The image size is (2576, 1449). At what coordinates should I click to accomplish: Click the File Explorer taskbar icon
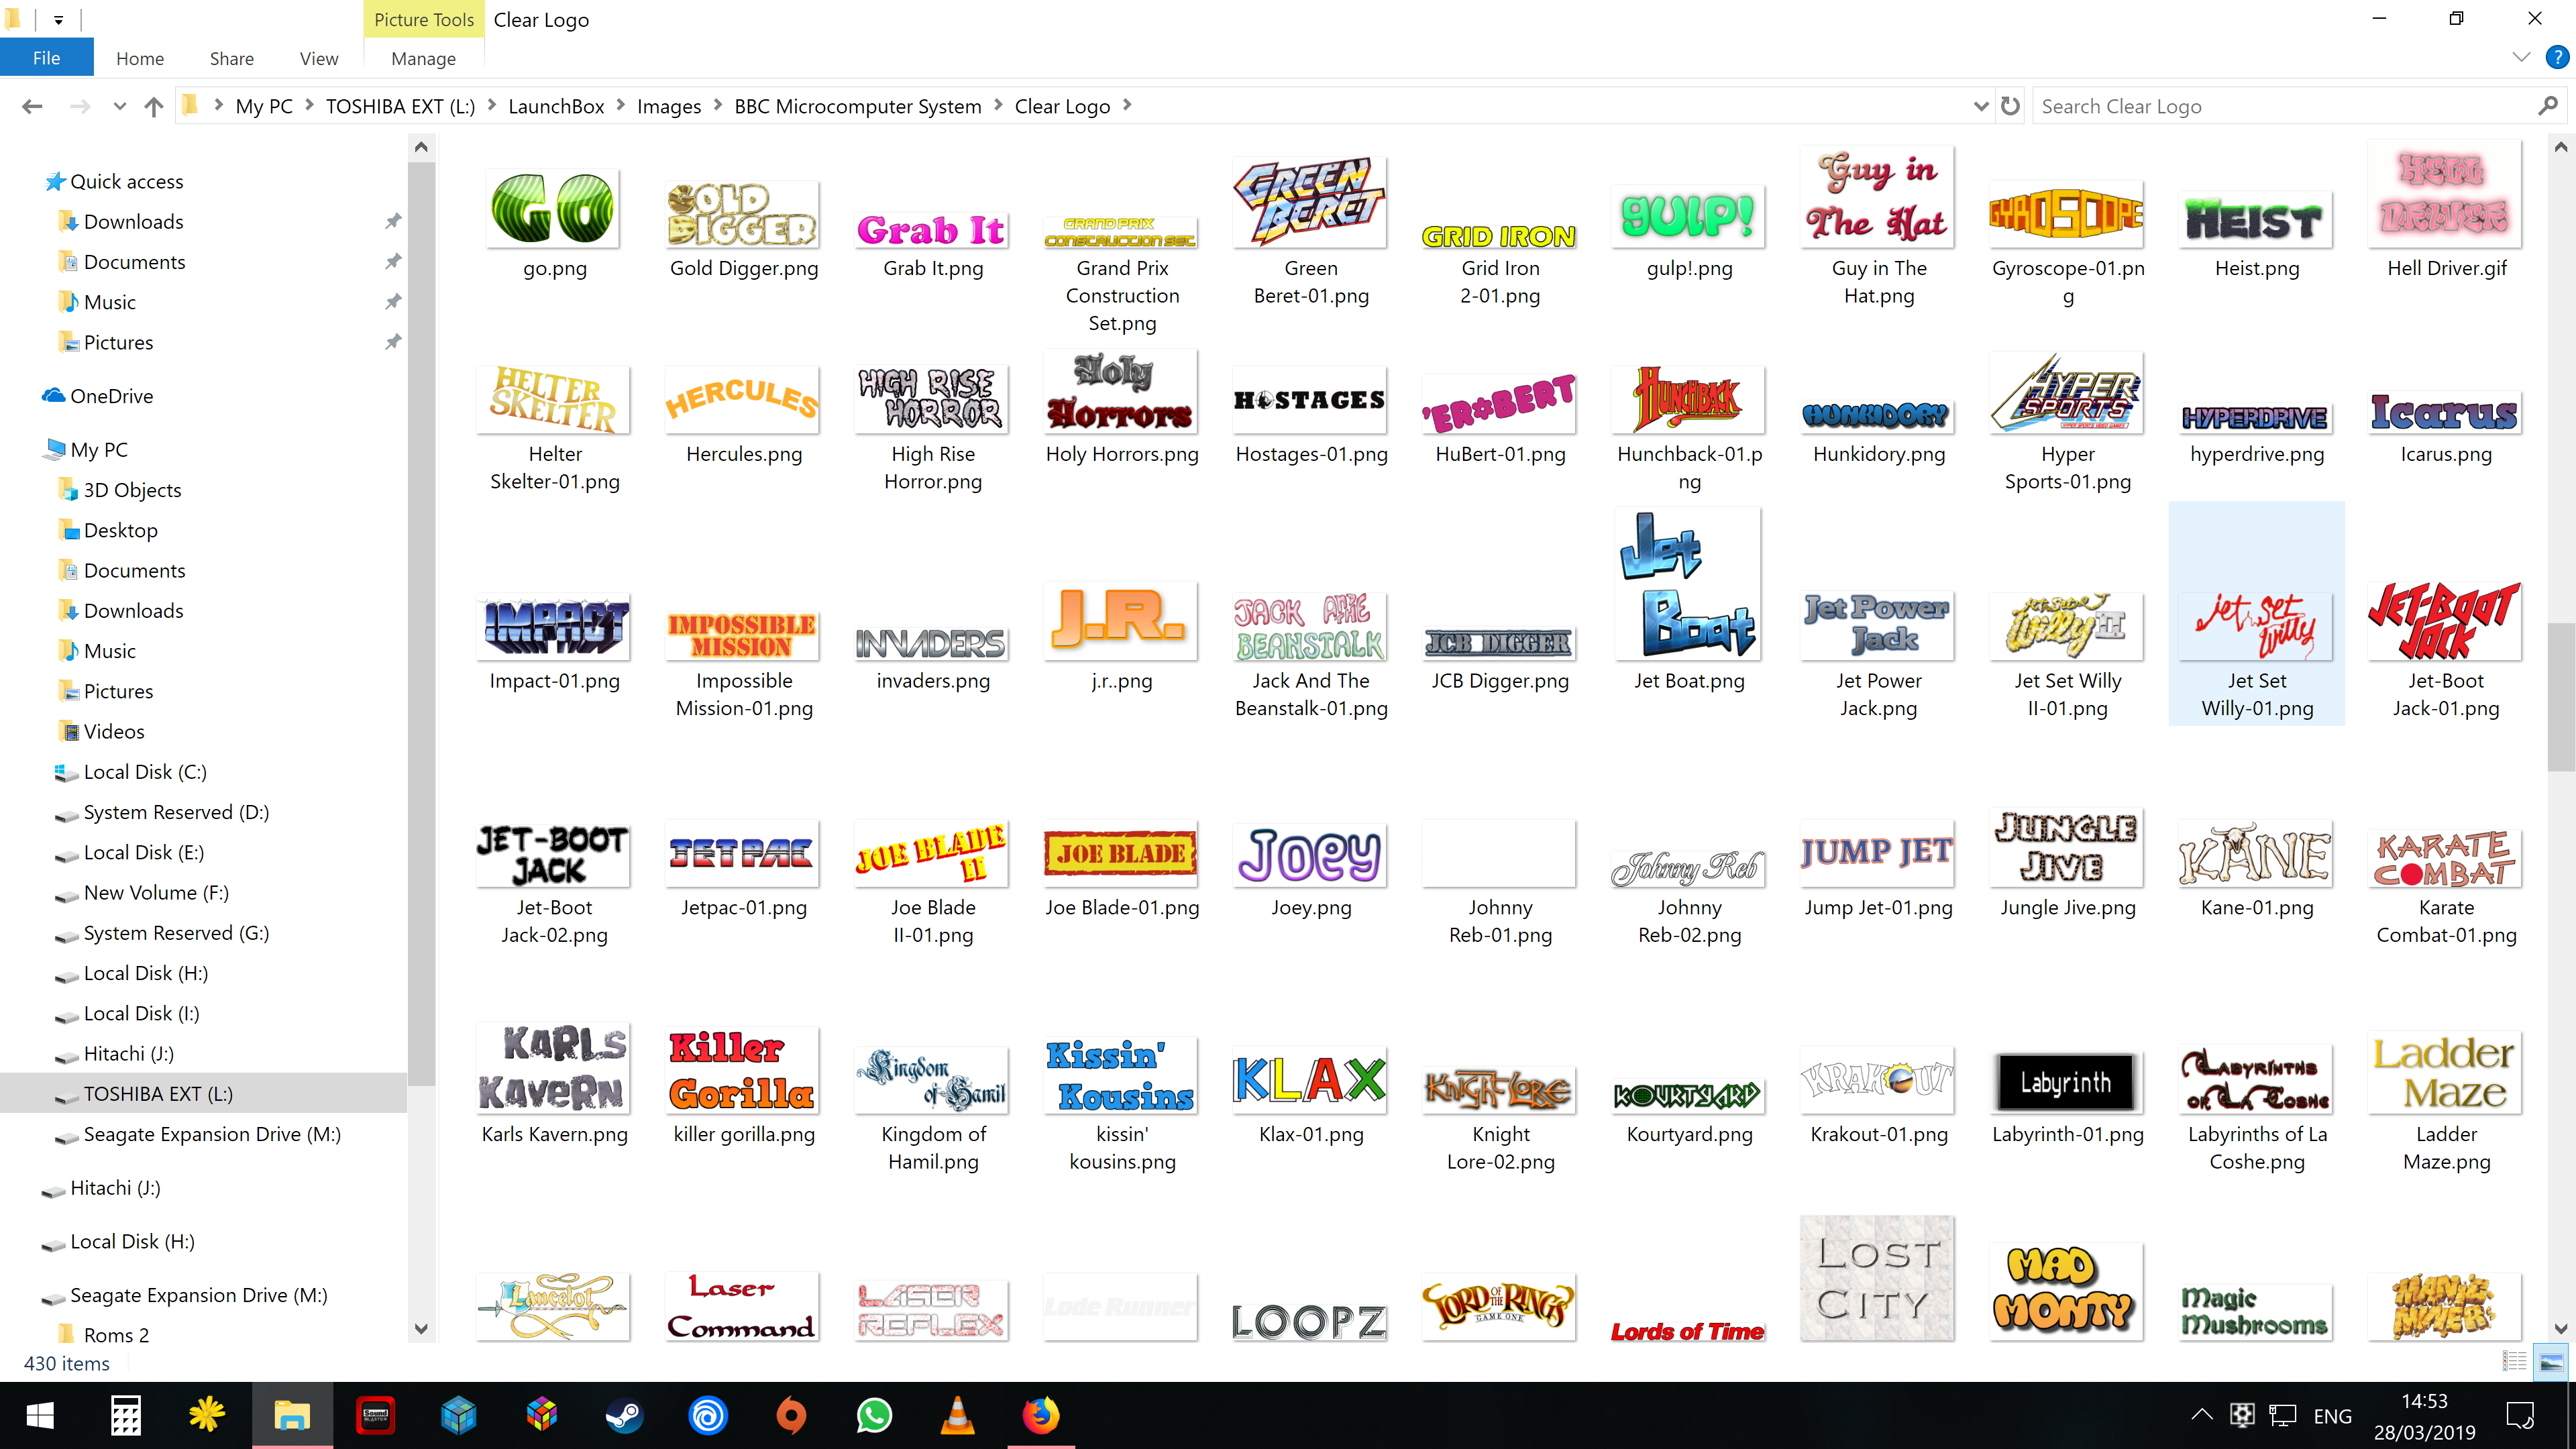click(x=292, y=1415)
